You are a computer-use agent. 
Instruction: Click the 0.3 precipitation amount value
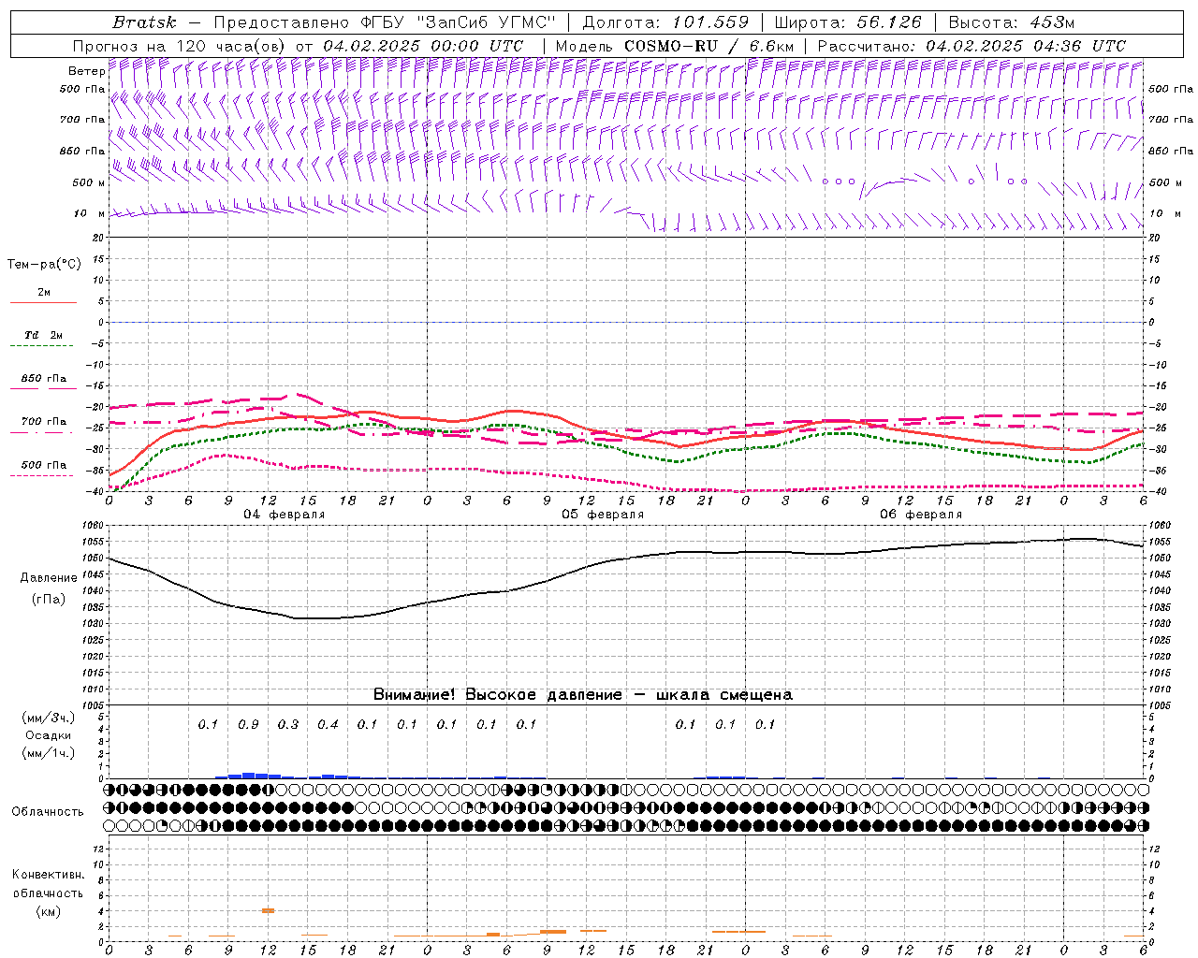click(x=288, y=724)
